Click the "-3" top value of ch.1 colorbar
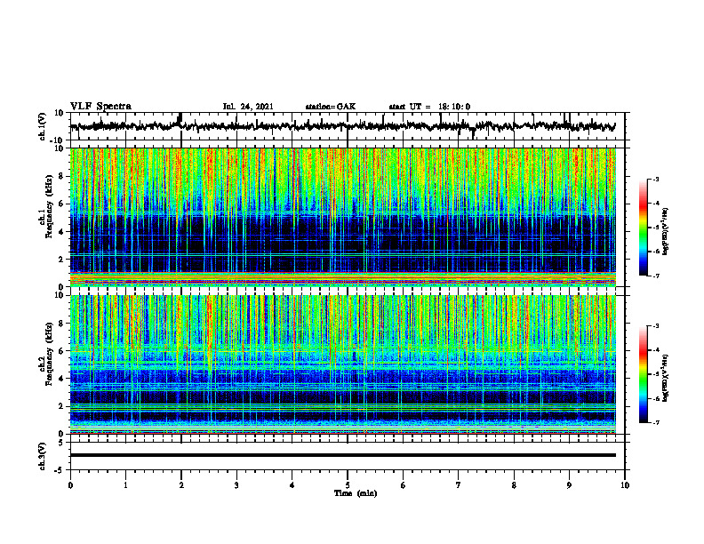 (655, 179)
